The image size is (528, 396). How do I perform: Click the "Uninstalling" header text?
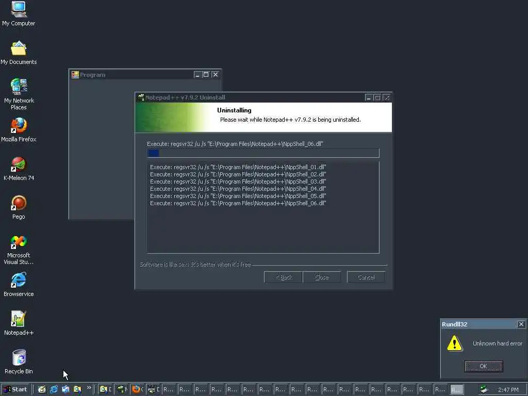[x=234, y=110]
